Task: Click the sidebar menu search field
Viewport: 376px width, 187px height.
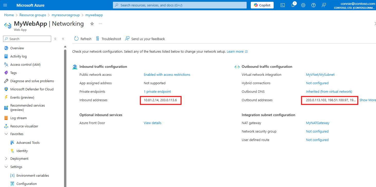Action: (27, 39)
